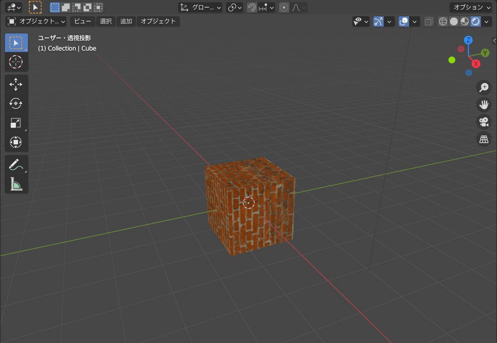The height and width of the screenshot is (343, 497).
Task: Toggle X-ray mode
Action: click(x=429, y=22)
